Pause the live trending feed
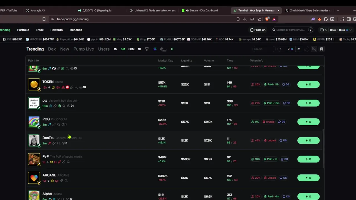 pos(172,49)
